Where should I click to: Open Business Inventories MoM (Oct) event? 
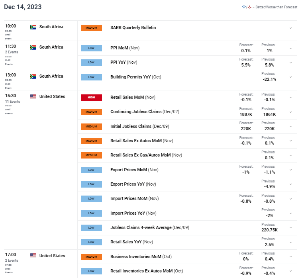[141, 256]
